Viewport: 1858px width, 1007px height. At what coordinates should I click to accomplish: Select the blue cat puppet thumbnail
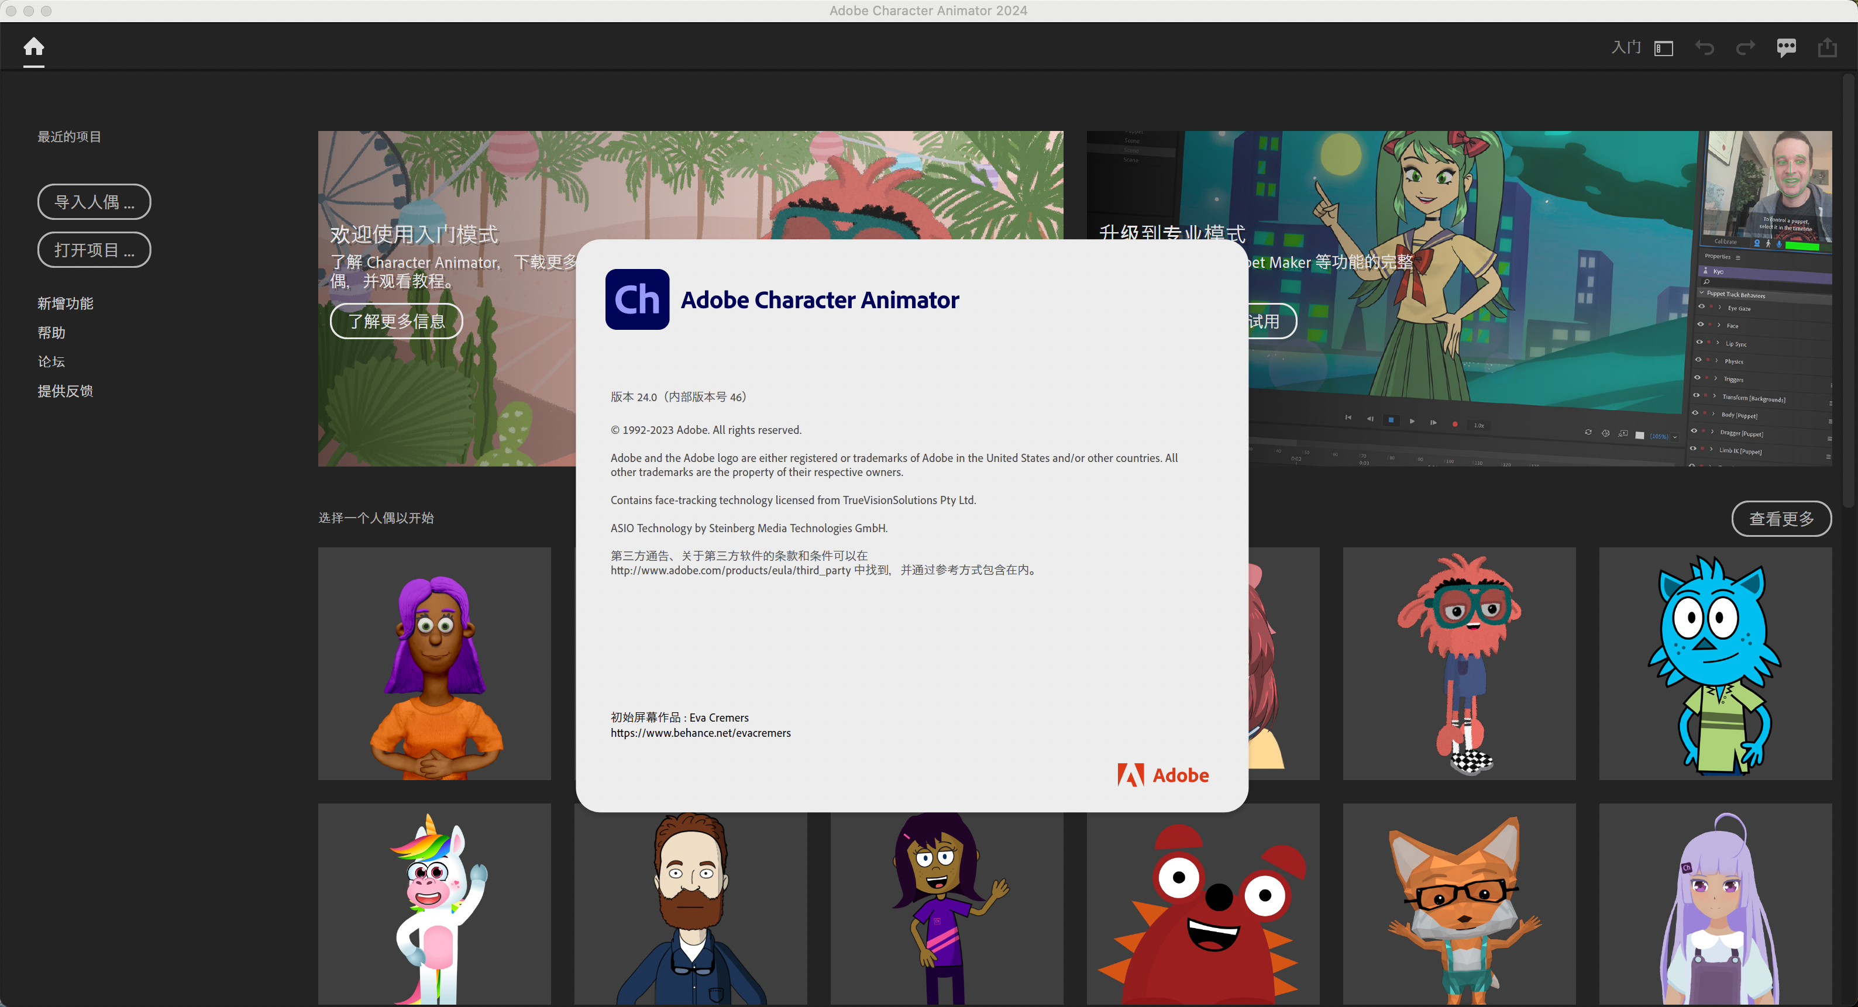click(1715, 663)
